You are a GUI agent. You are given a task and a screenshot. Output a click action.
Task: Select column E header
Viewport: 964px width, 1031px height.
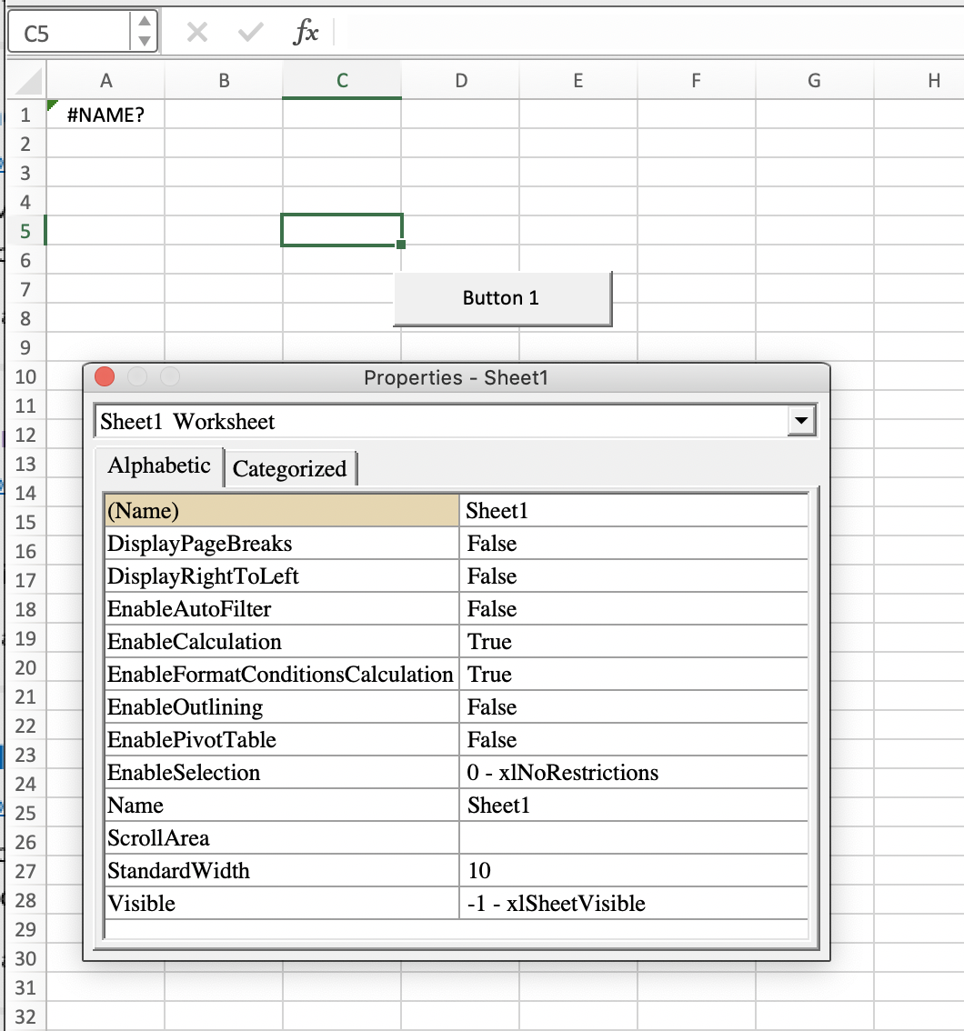[578, 80]
